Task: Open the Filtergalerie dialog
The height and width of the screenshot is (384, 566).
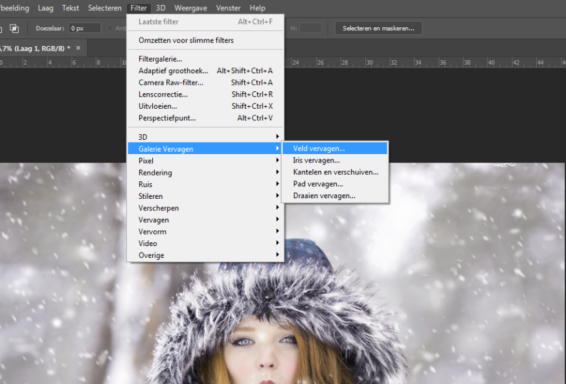Action: (160, 59)
